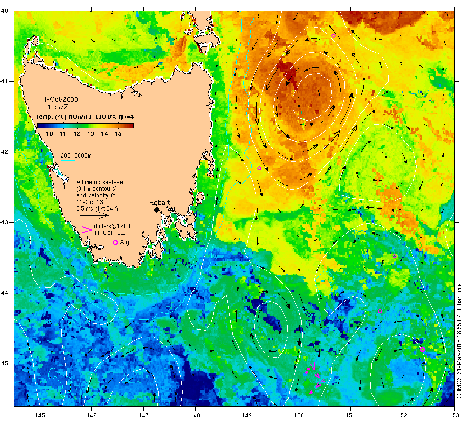Click longitude axis label '146'
464x426 pixels.
[92, 416]
